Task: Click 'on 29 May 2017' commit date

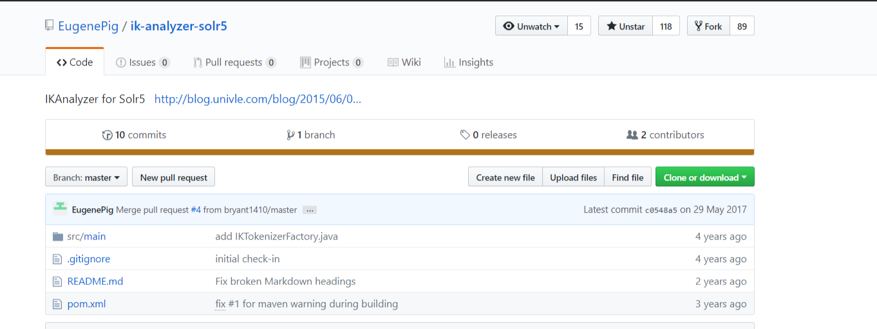Action: pyautogui.click(x=713, y=209)
